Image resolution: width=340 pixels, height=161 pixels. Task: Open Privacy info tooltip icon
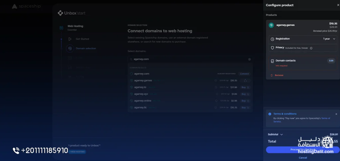(x=311, y=48)
